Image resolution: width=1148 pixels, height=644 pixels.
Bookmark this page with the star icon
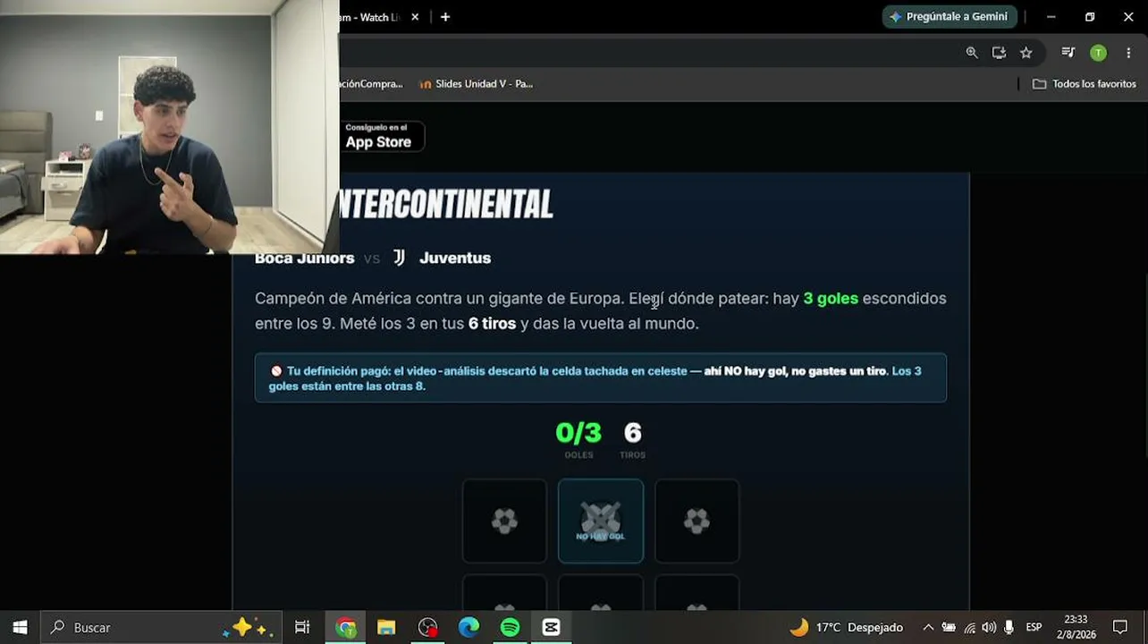1026,53
